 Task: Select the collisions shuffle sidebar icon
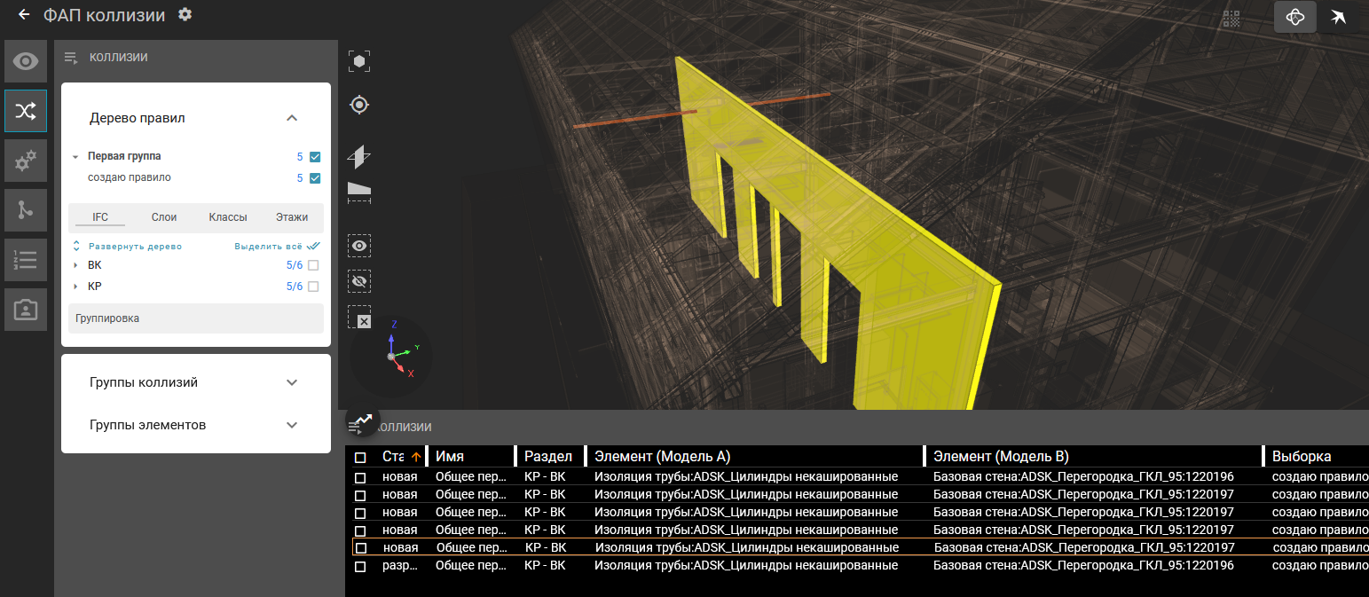click(x=26, y=111)
